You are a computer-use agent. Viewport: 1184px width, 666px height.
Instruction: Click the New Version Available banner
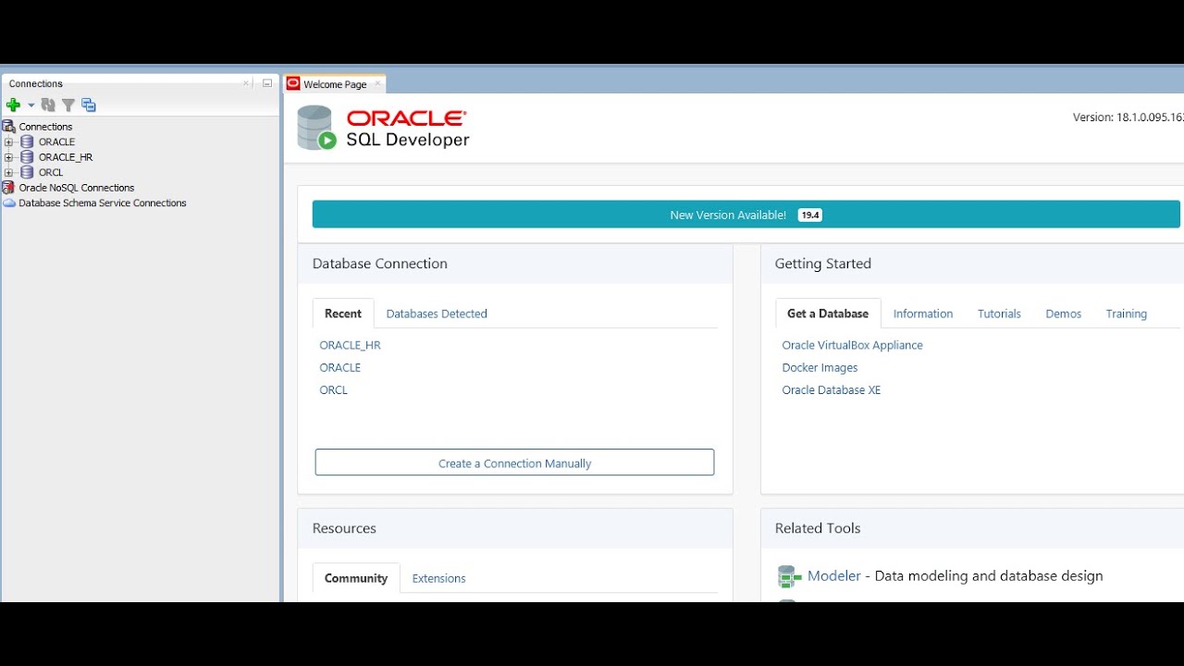pyautogui.click(x=746, y=215)
